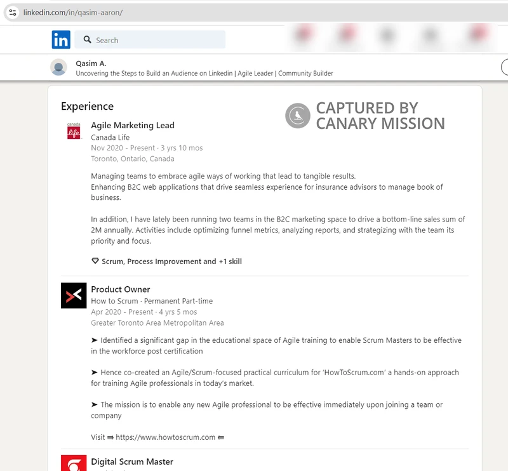
Task: Click the Digital Scrum Master title
Action: [x=132, y=461]
